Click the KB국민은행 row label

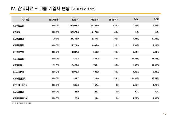tap(18, 26)
